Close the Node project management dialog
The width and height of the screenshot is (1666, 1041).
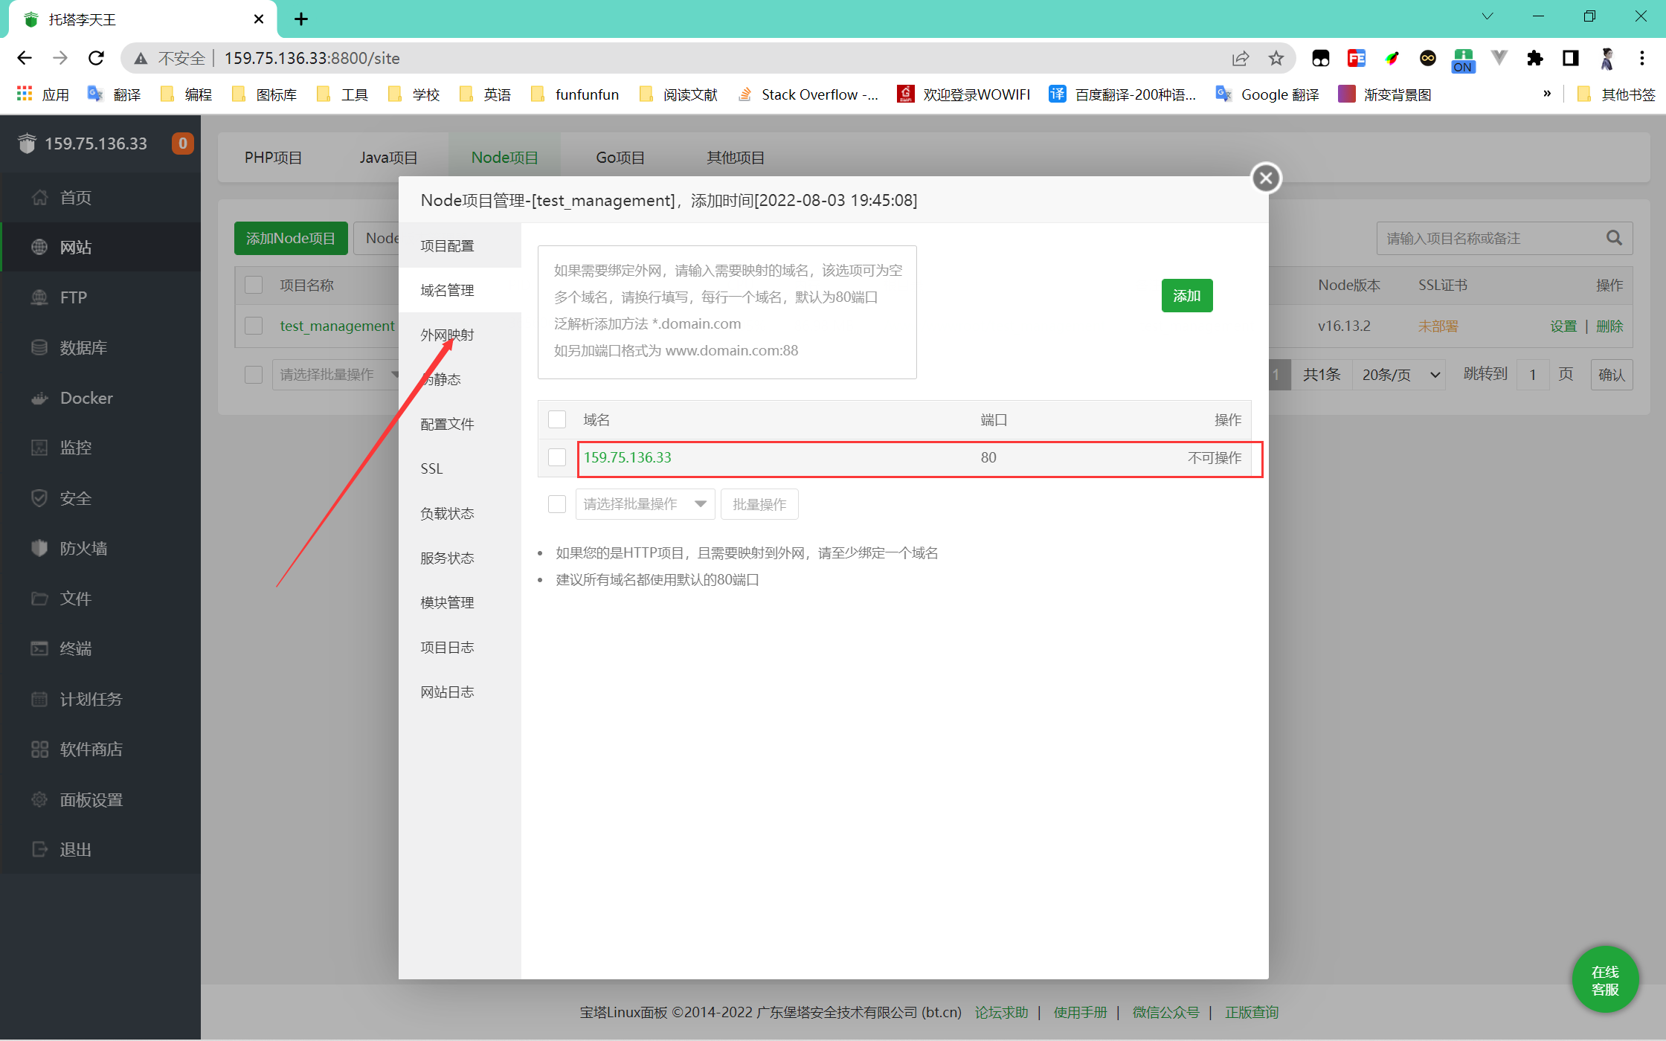click(1266, 178)
